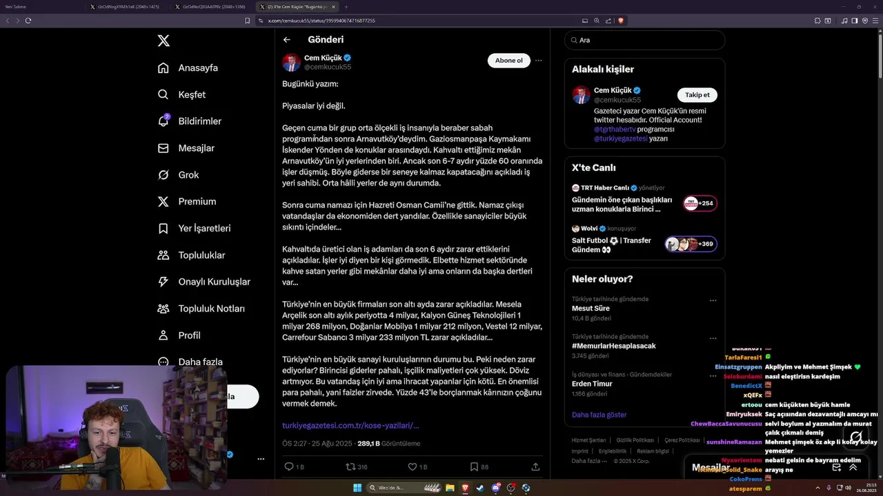Open Topluluklar communities
Image resolution: width=883 pixels, height=496 pixels.
191,255
